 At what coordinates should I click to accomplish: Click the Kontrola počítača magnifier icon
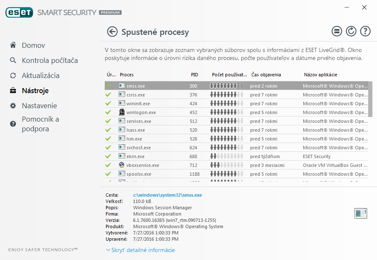tap(13, 60)
